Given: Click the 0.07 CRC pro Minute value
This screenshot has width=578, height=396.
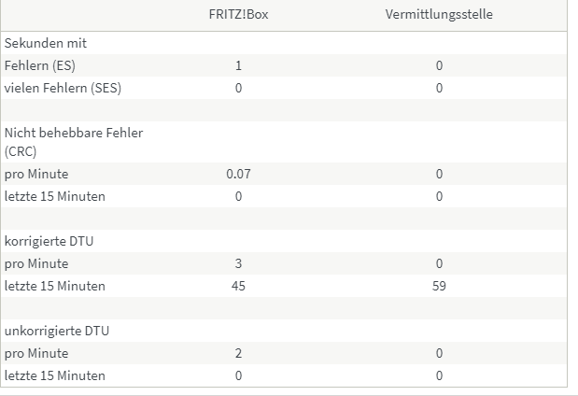Looking at the screenshot, I should click(x=238, y=174).
